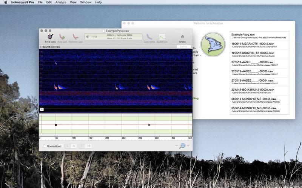Click the vertical amplitude slider knob
This screenshot has width=302, height=188.
pyautogui.click(x=41, y=134)
